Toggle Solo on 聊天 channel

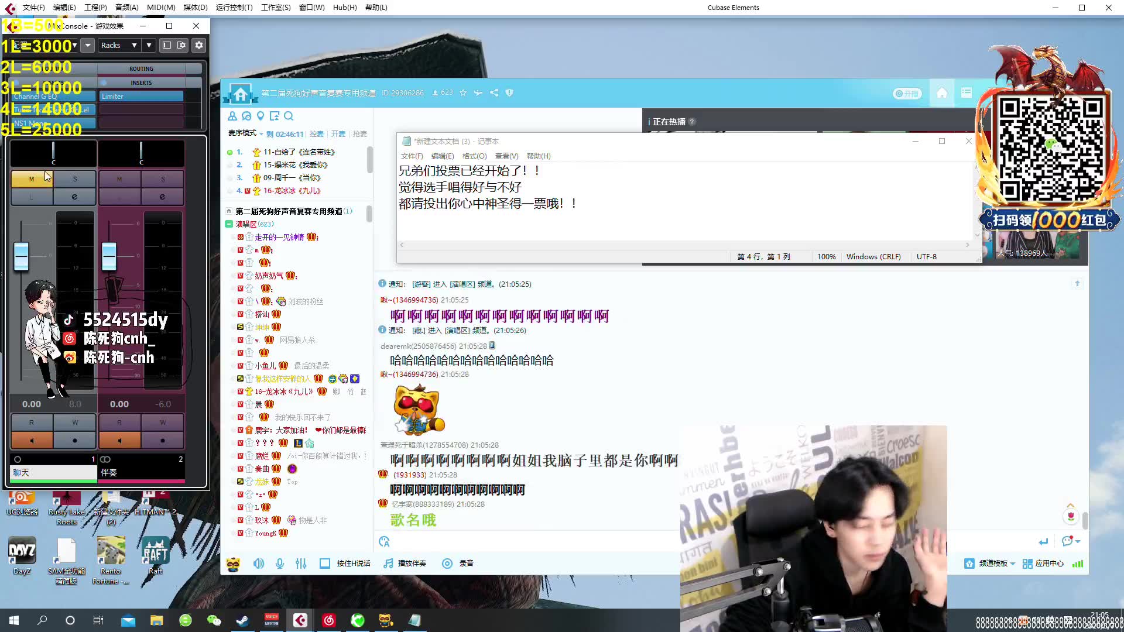coord(75,179)
